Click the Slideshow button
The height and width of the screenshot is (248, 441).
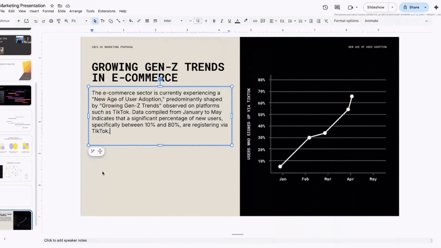coord(376,7)
